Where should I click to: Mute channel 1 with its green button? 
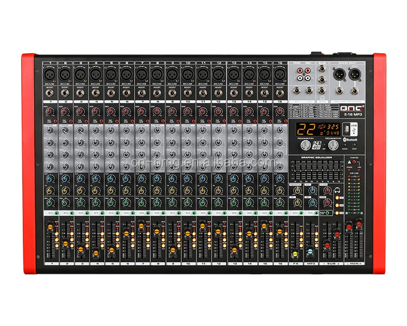[56, 213]
